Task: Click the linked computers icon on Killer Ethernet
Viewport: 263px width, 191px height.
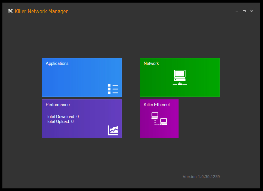Action: (x=159, y=119)
